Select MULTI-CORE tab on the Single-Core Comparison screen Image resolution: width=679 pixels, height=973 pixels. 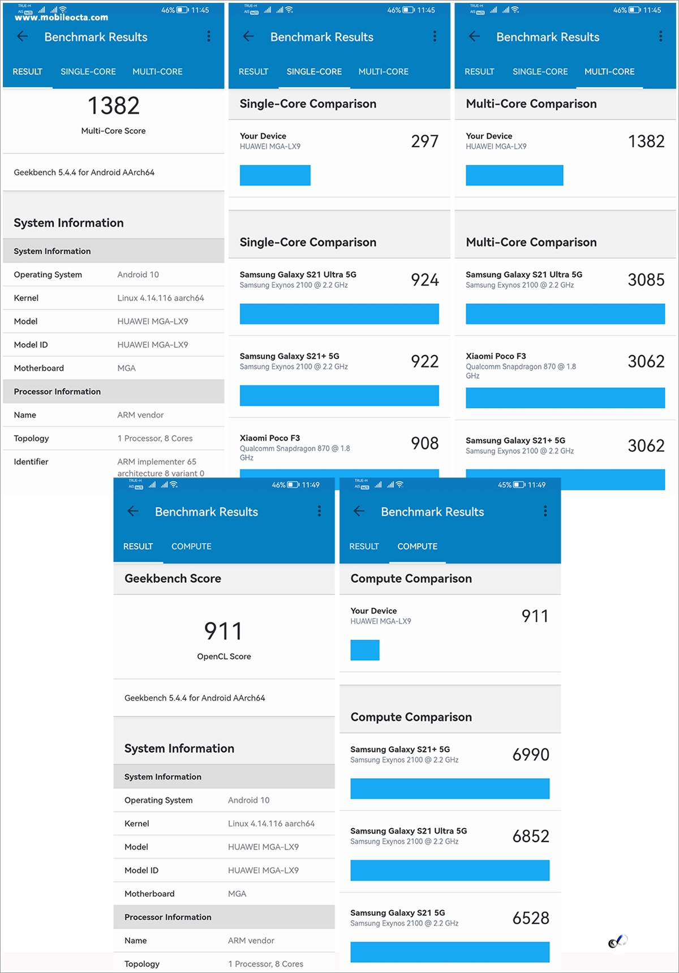coord(384,72)
